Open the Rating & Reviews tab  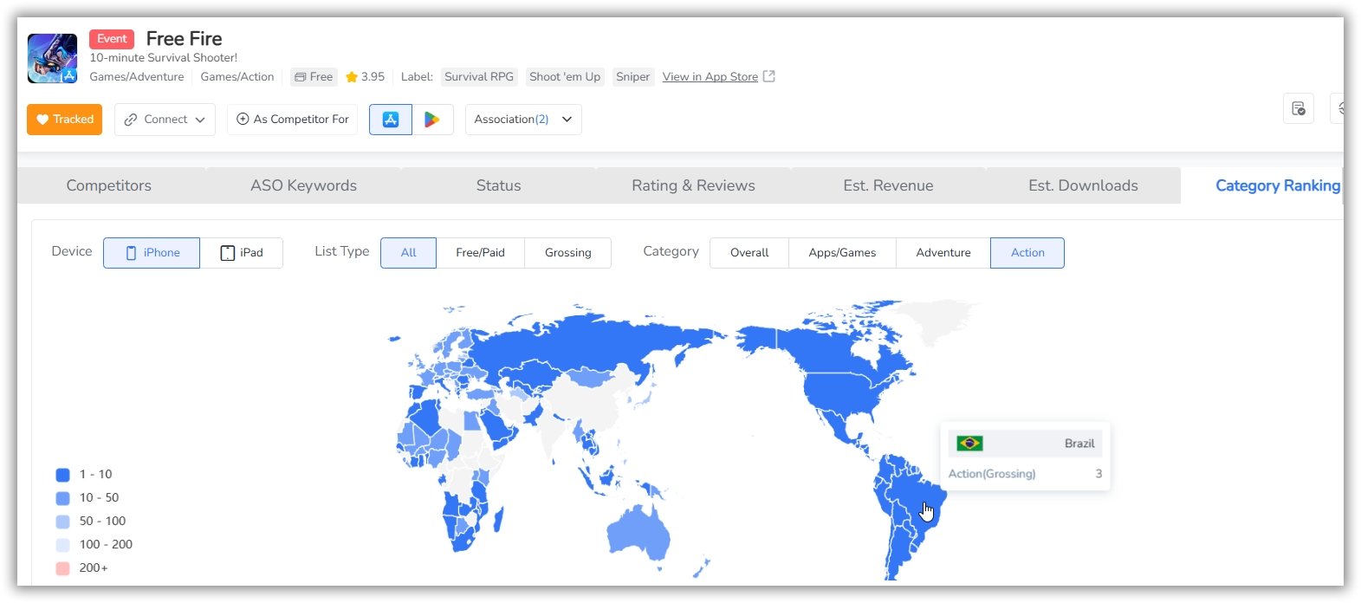point(694,185)
